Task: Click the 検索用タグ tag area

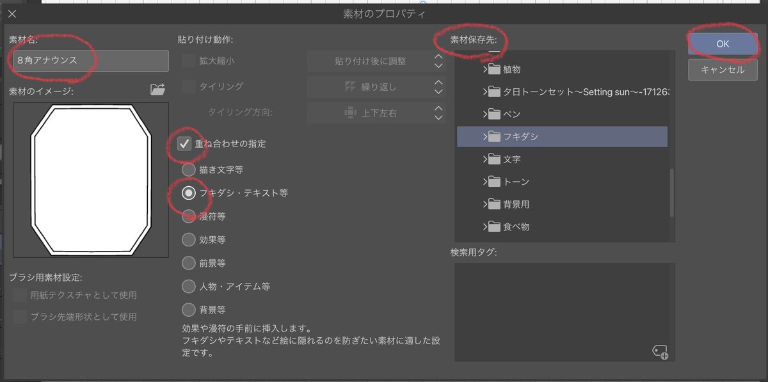Action: [x=564, y=312]
